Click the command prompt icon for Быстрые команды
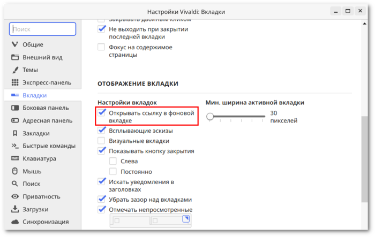 15,146
